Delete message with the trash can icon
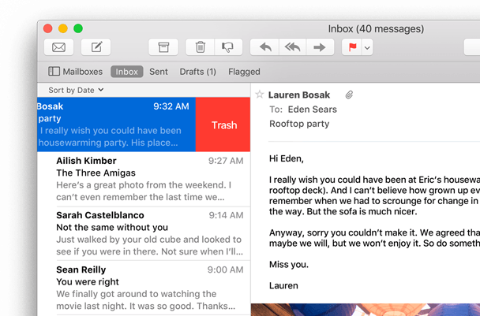Screen dimensions: 480x316 coord(201,47)
